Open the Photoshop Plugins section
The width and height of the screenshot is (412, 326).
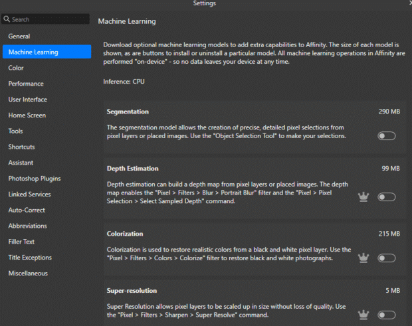point(35,179)
